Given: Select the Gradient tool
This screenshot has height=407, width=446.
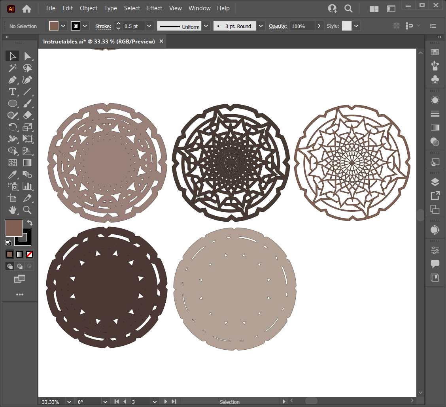Looking at the screenshot, I should click(27, 162).
